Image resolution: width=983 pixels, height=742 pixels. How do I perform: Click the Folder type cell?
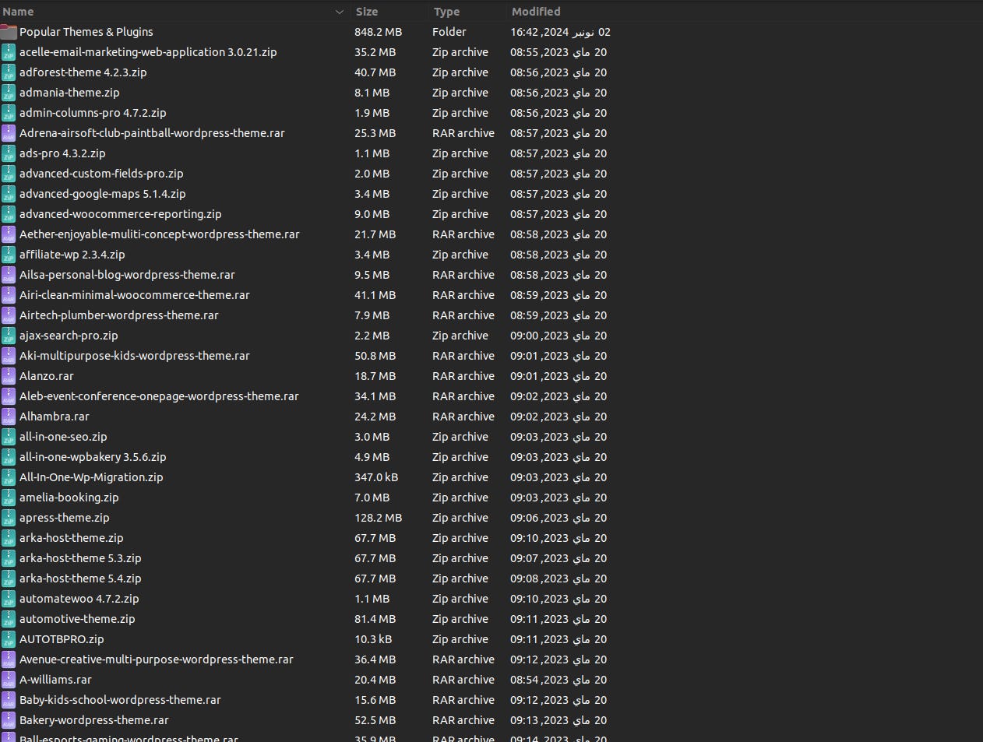pos(449,32)
